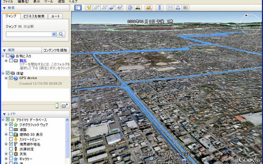Click the 境界線や地名 flag icon
Image resolution: width=263 pixels, height=164 pixels.
(16, 144)
